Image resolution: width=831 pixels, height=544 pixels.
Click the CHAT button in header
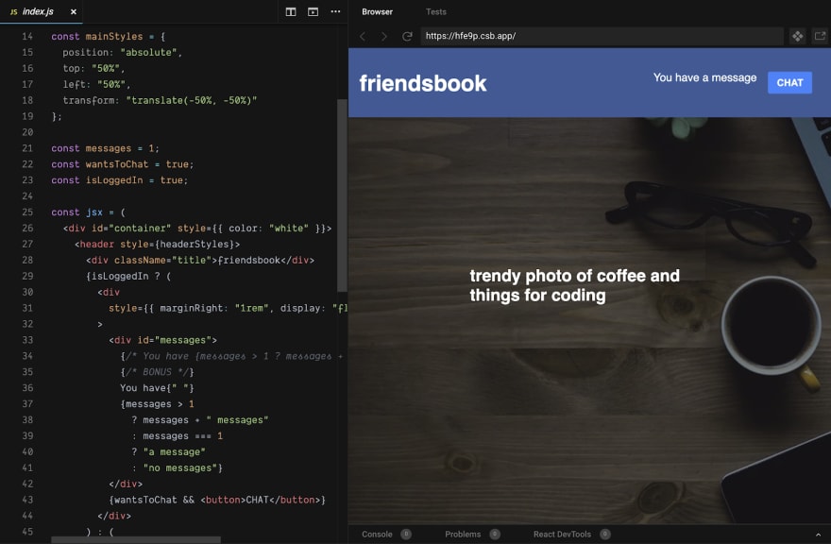[789, 83]
